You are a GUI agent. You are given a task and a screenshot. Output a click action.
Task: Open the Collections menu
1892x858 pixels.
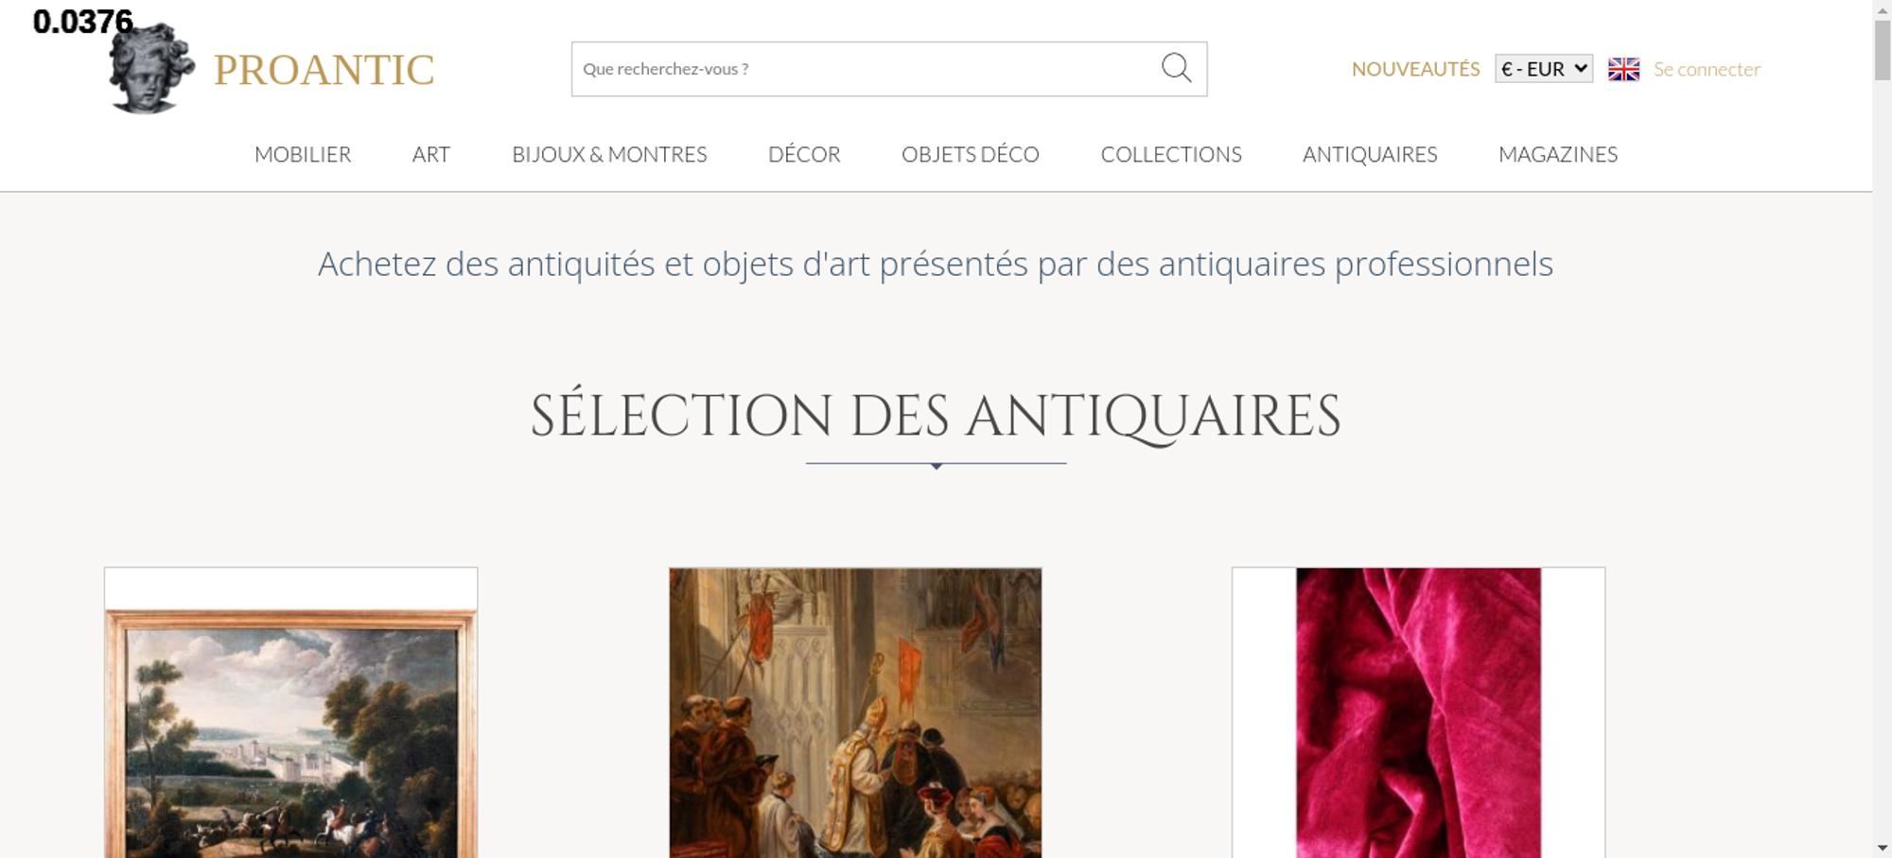(x=1171, y=154)
